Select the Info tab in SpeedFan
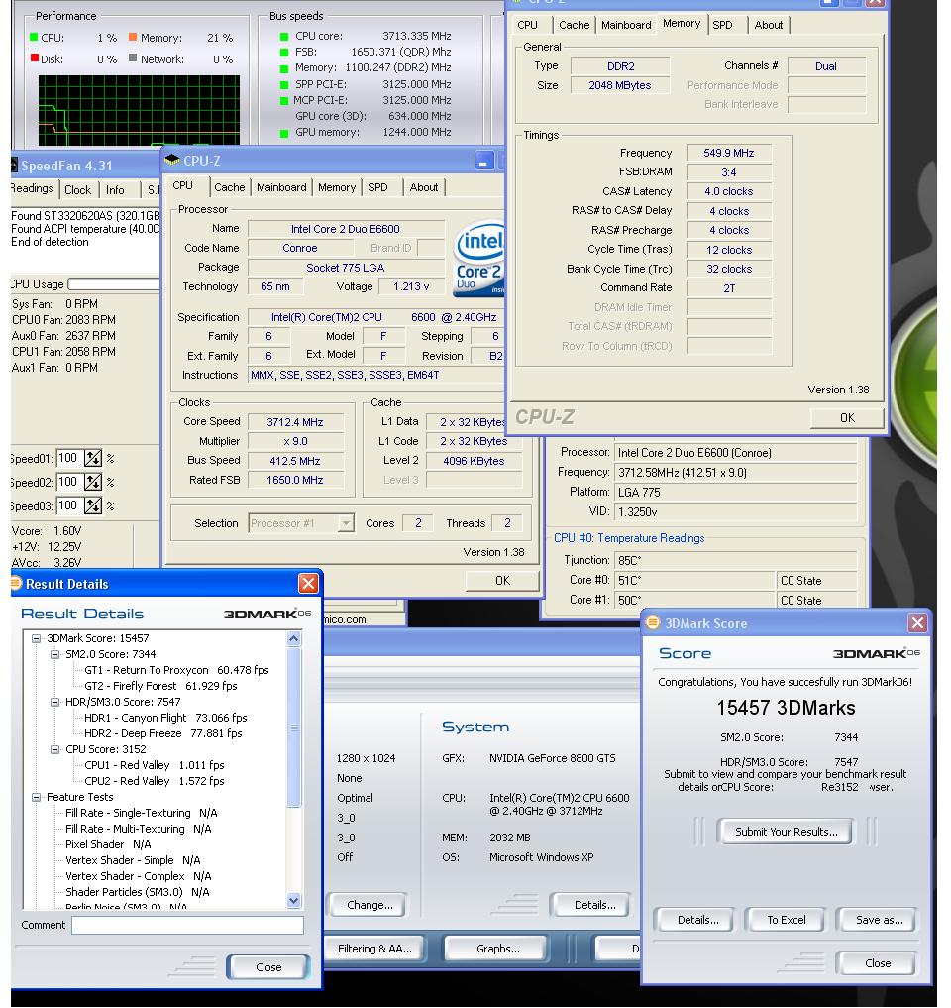The image size is (951, 1008). [115, 189]
